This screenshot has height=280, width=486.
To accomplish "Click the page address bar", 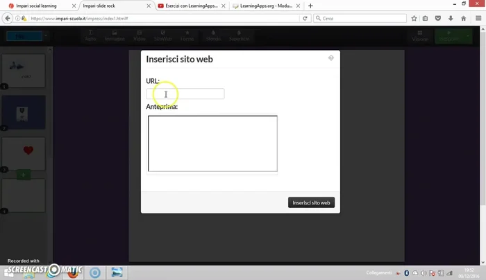I will [165, 19].
